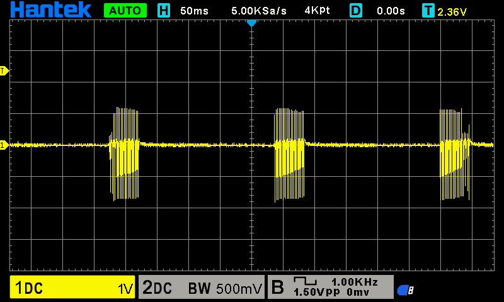Image resolution: width=504 pixels, height=302 pixels.
Task: Click the BW 500mV channel 2 readout
Action: 225,288
